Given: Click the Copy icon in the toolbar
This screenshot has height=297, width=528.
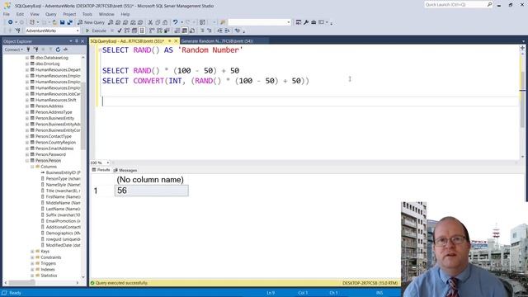Looking at the screenshot, I should 158,22.
